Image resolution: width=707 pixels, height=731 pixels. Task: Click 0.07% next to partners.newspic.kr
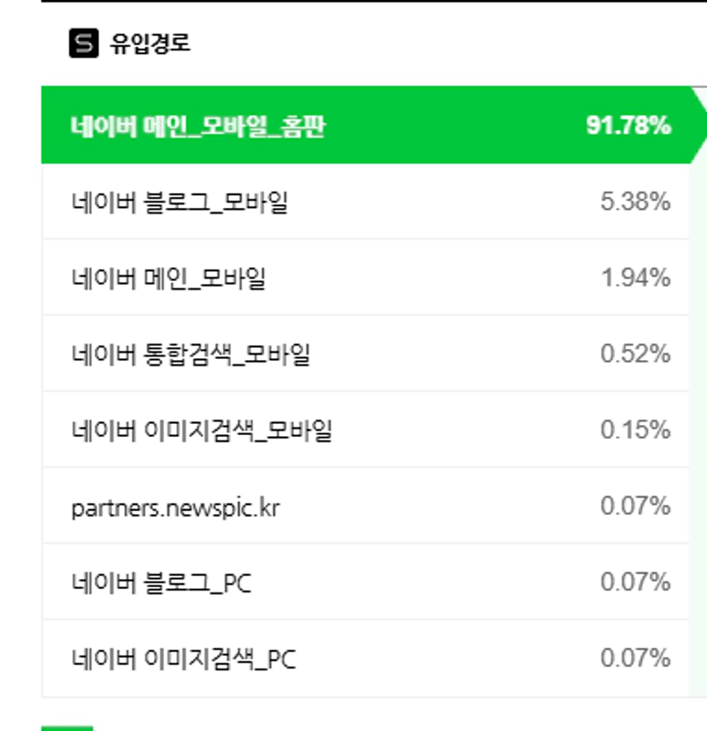(635, 507)
